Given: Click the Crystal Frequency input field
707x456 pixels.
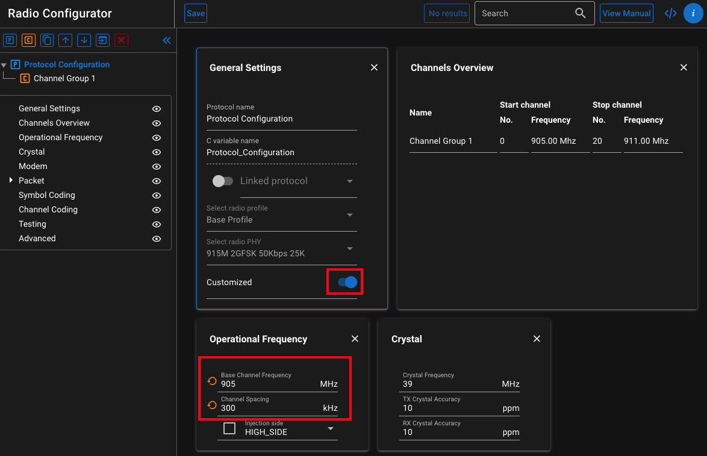Looking at the screenshot, I should click(450, 384).
